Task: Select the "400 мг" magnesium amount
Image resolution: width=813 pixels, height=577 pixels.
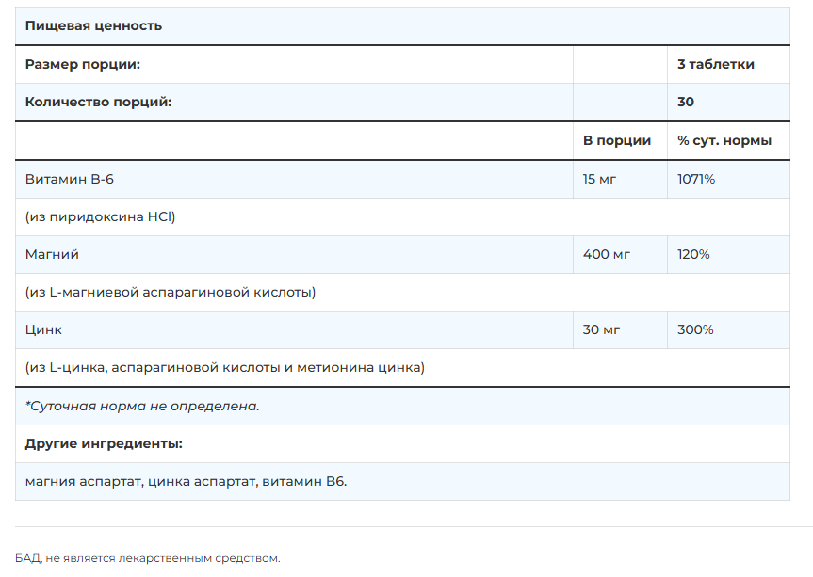Action: coord(606,254)
